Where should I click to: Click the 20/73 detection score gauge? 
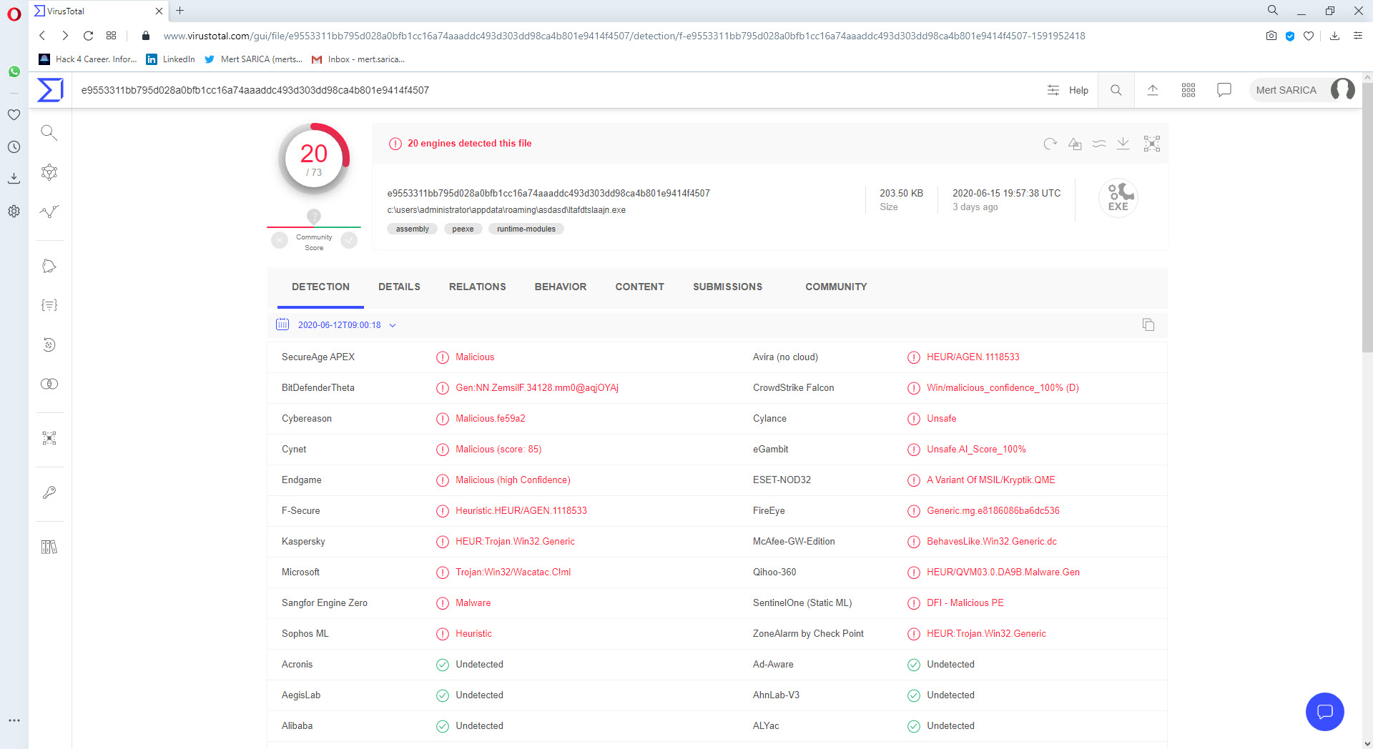pos(314,160)
